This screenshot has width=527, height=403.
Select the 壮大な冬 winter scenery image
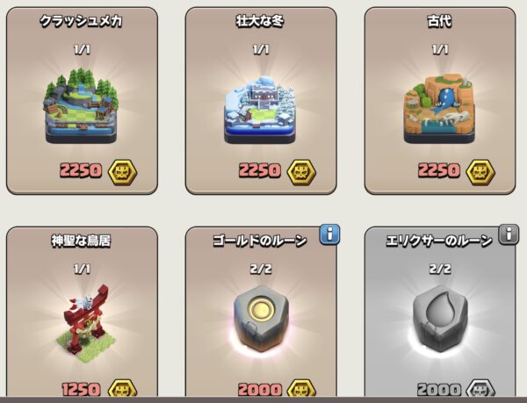[x=260, y=110]
